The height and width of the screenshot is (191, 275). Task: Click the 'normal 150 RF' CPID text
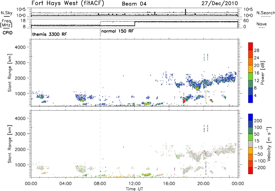click(x=118, y=31)
